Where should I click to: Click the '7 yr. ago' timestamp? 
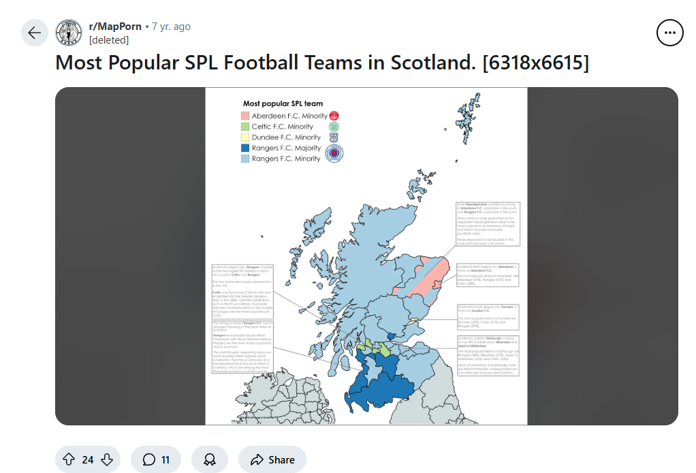pyautogui.click(x=172, y=27)
